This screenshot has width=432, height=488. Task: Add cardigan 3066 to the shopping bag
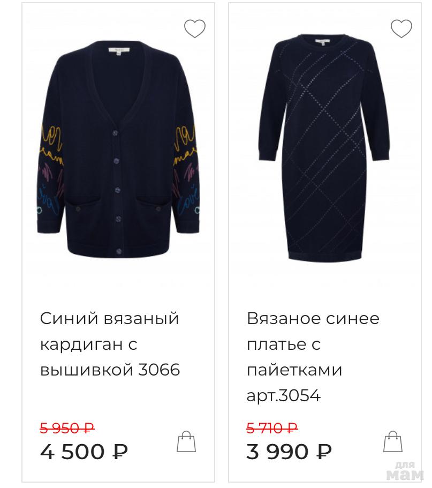coord(186,442)
